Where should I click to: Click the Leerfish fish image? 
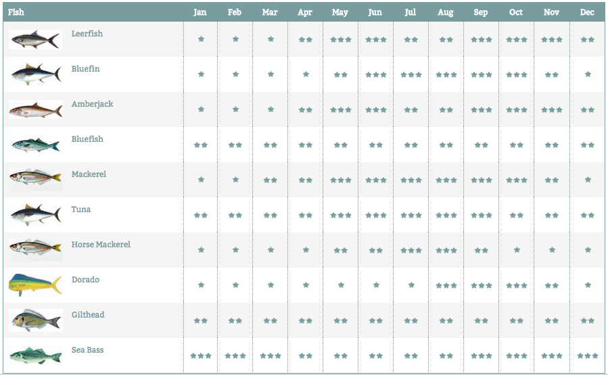pyautogui.click(x=35, y=39)
